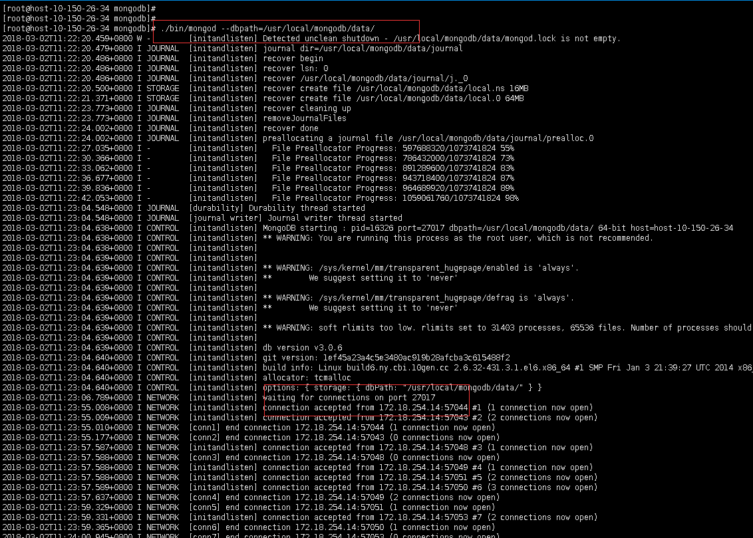
Task: Select the git version hash line
Action: tap(256, 358)
